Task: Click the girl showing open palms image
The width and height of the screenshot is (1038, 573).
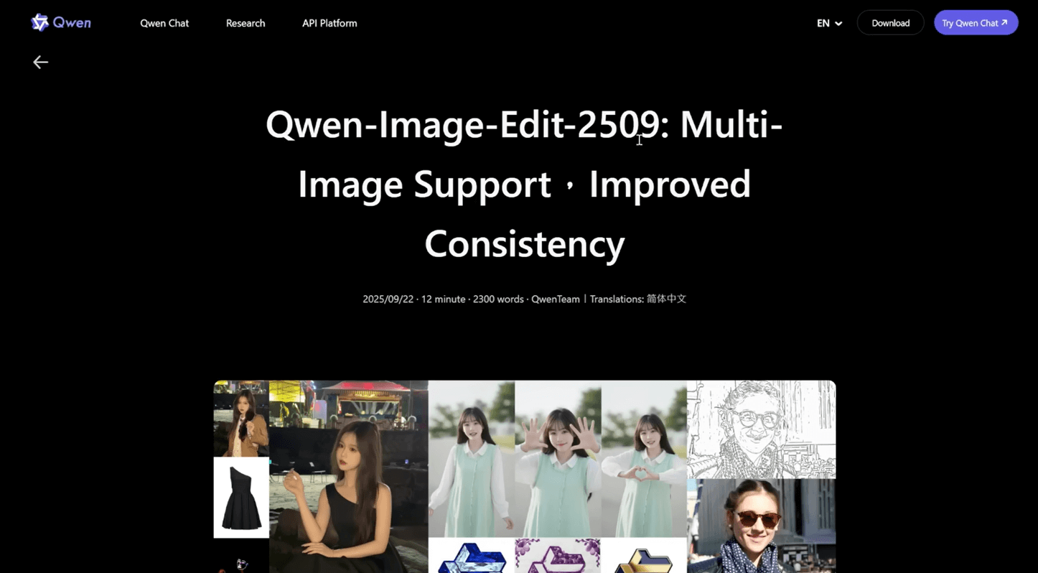Action: pyautogui.click(x=558, y=459)
